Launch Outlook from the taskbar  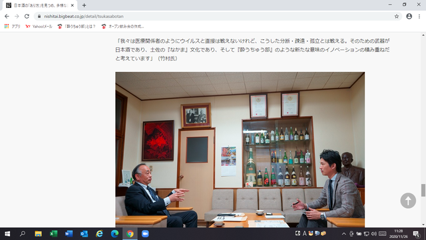[84, 234]
